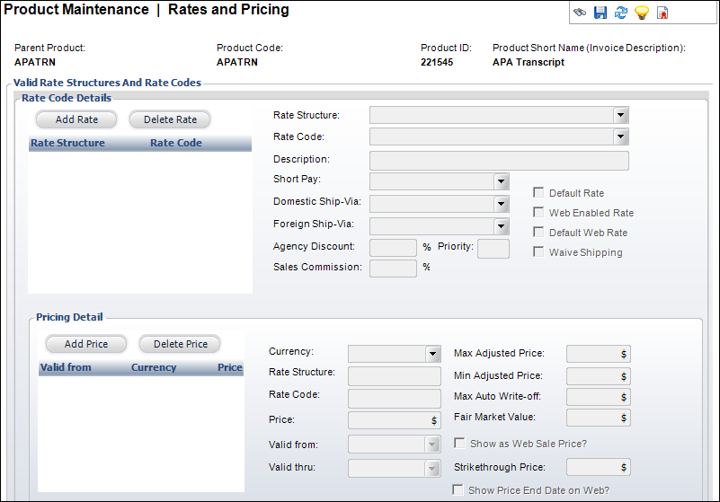The height and width of the screenshot is (502, 720).
Task: Expand the Domestic Ship-Via dropdown
Action: (x=502, y=204)
